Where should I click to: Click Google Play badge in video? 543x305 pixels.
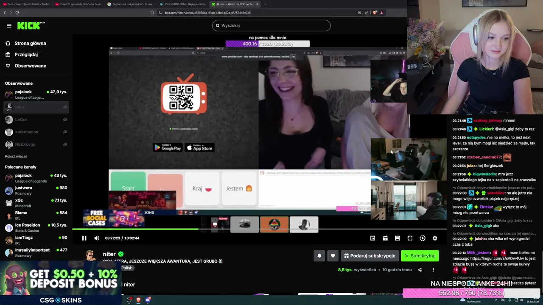coord(168,147)
